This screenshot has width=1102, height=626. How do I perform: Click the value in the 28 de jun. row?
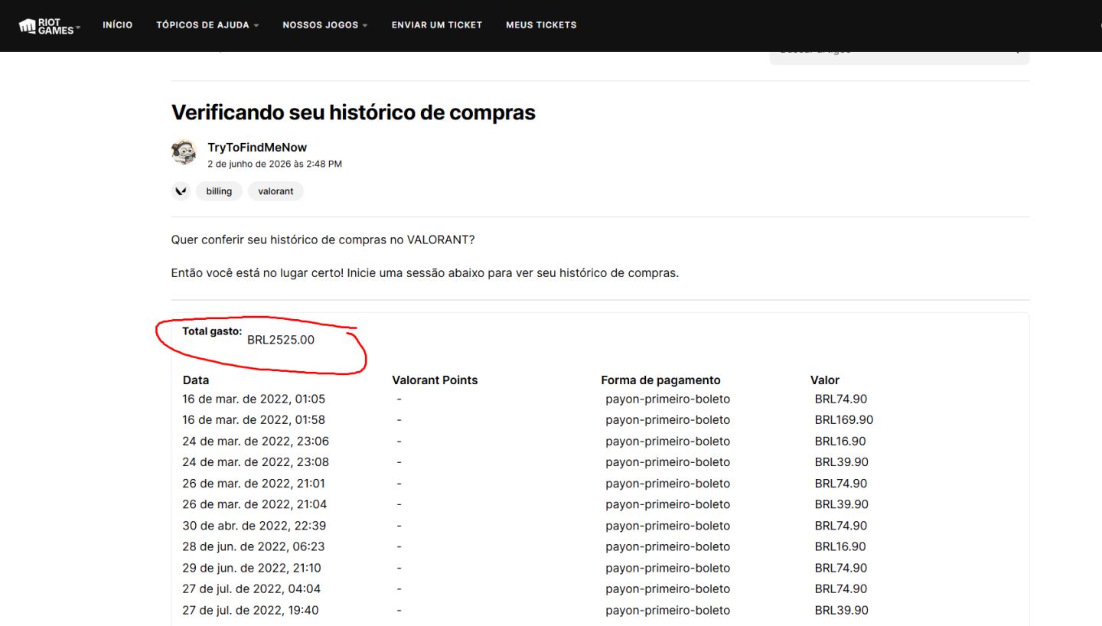(841, 546)
